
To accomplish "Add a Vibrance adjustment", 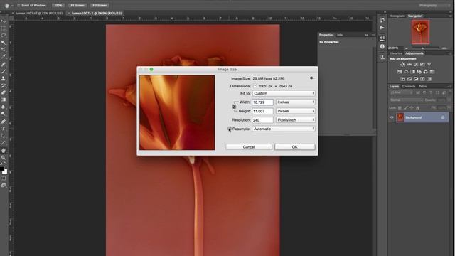I will (429, 65).
